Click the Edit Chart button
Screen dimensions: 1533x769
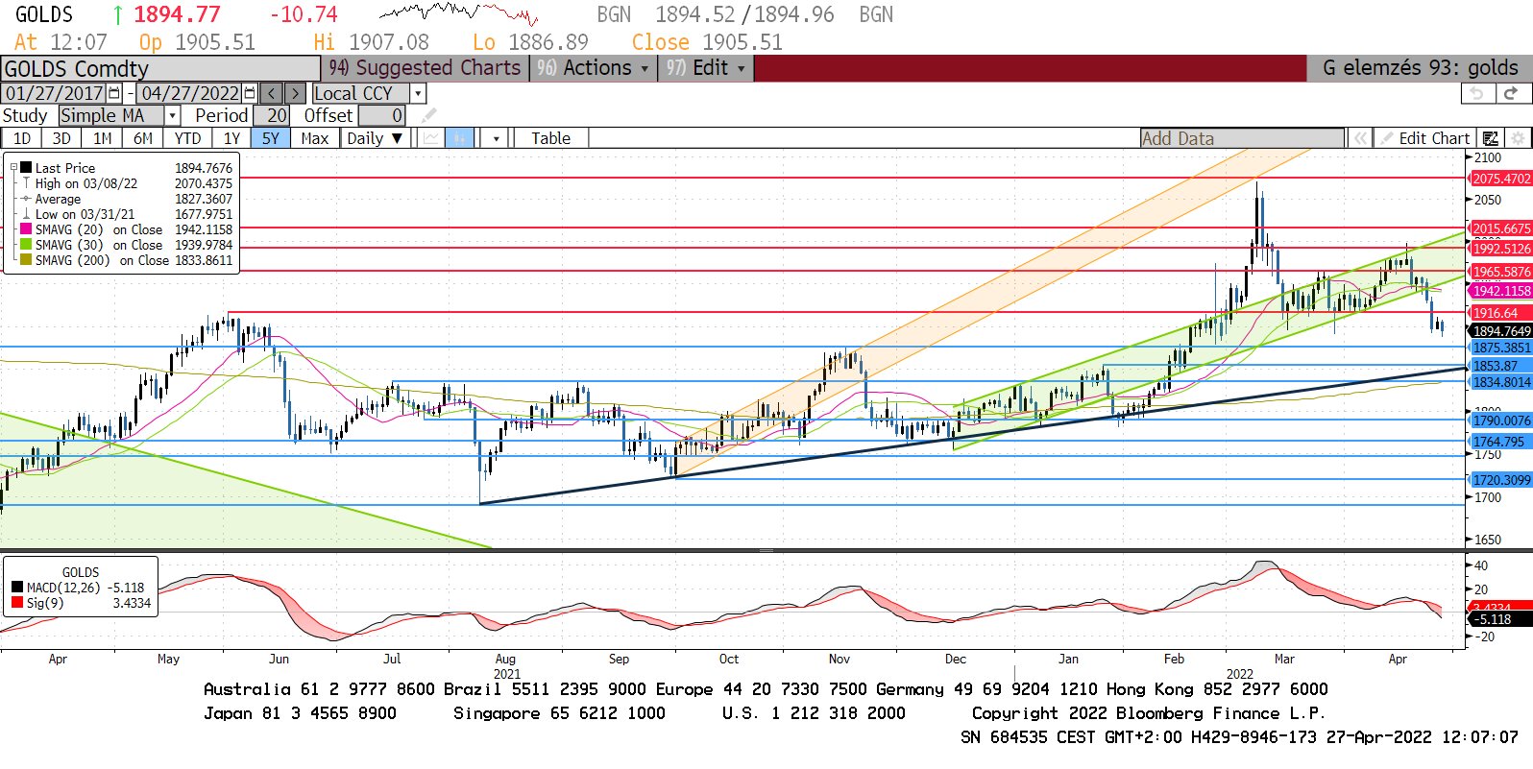1424,138
